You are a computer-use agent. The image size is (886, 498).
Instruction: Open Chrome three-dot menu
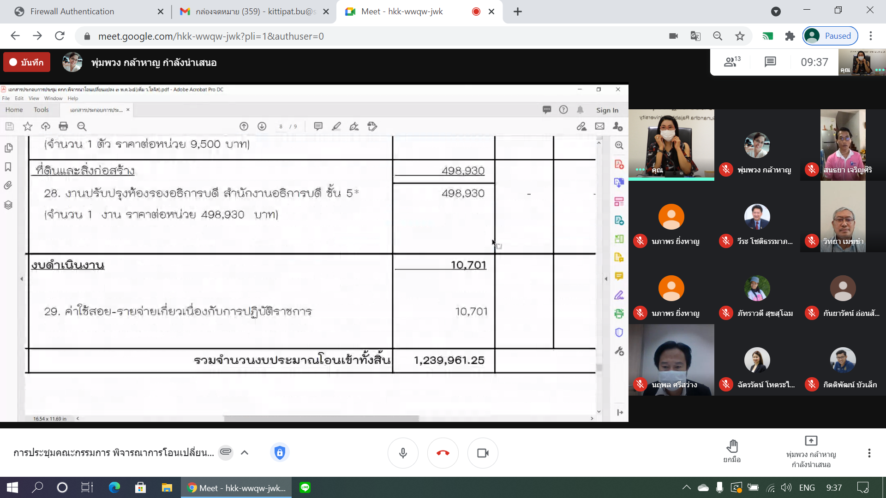(871, 36)
